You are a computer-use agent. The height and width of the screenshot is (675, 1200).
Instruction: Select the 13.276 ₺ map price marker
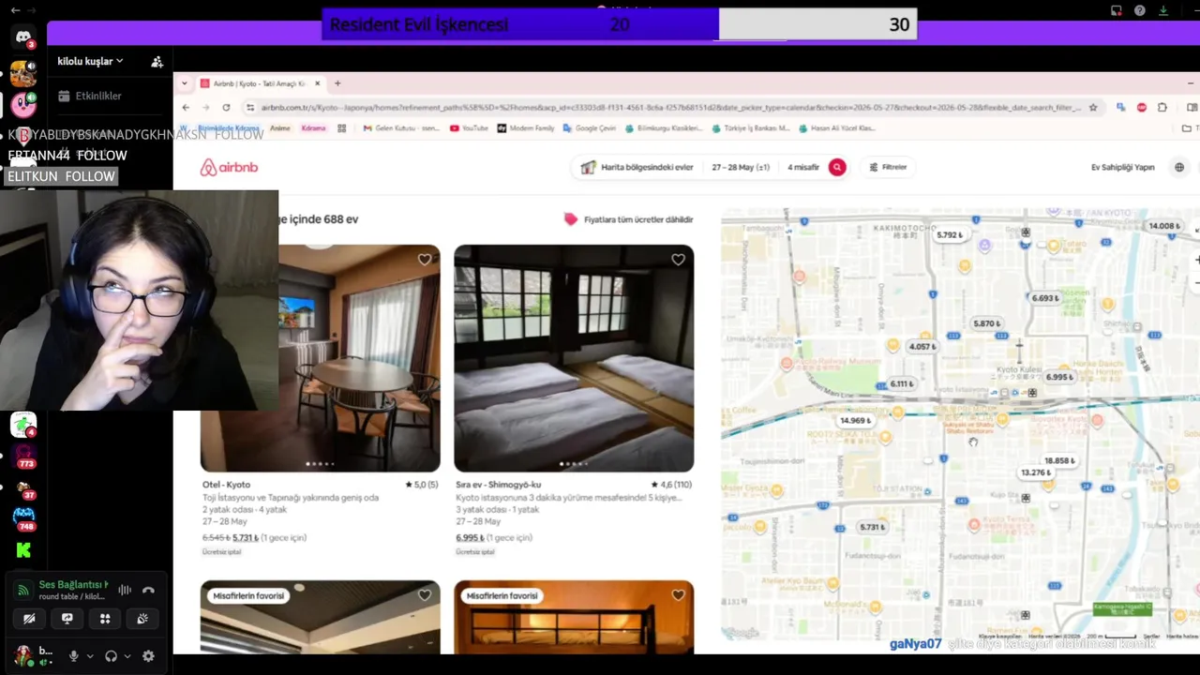point(1036,472)
